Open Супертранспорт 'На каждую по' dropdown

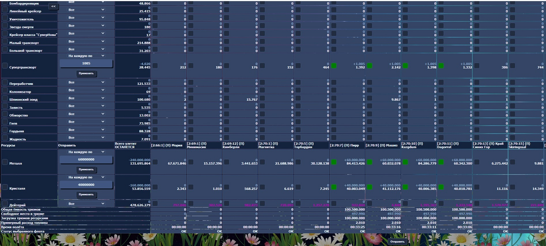(x=86, y=56)
